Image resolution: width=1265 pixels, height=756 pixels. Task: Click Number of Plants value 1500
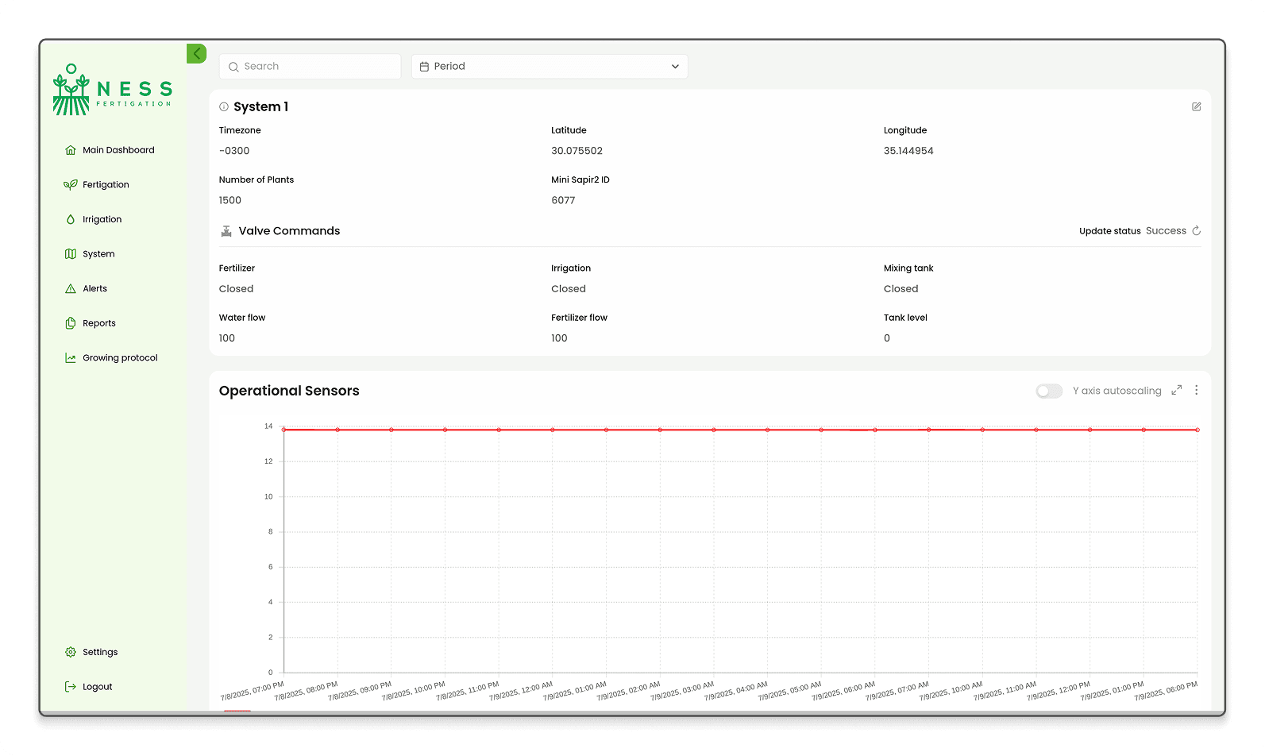click(x=230, y=200)
